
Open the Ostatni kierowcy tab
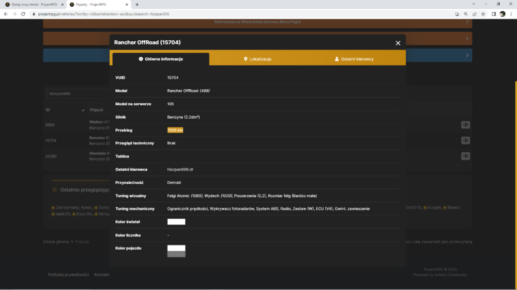355,59
